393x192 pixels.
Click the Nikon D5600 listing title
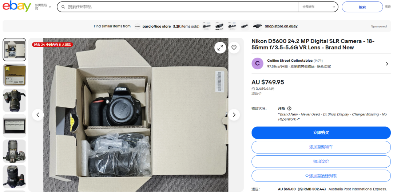coord(313,44)
